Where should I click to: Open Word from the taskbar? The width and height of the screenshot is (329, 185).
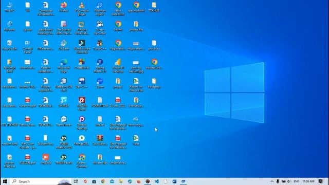(x=174, y=181)
